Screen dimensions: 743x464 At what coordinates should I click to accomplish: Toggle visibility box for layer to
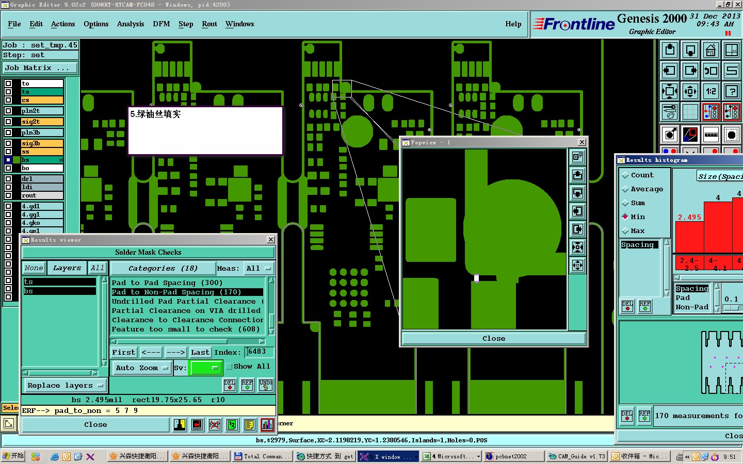[x=8, y=84]
